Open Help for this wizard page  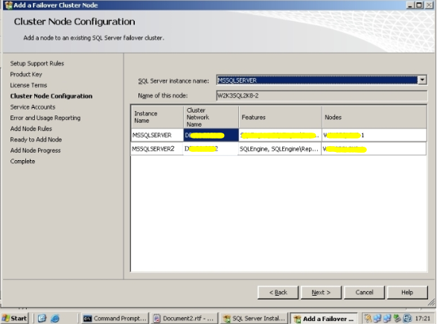coord(407,292)
